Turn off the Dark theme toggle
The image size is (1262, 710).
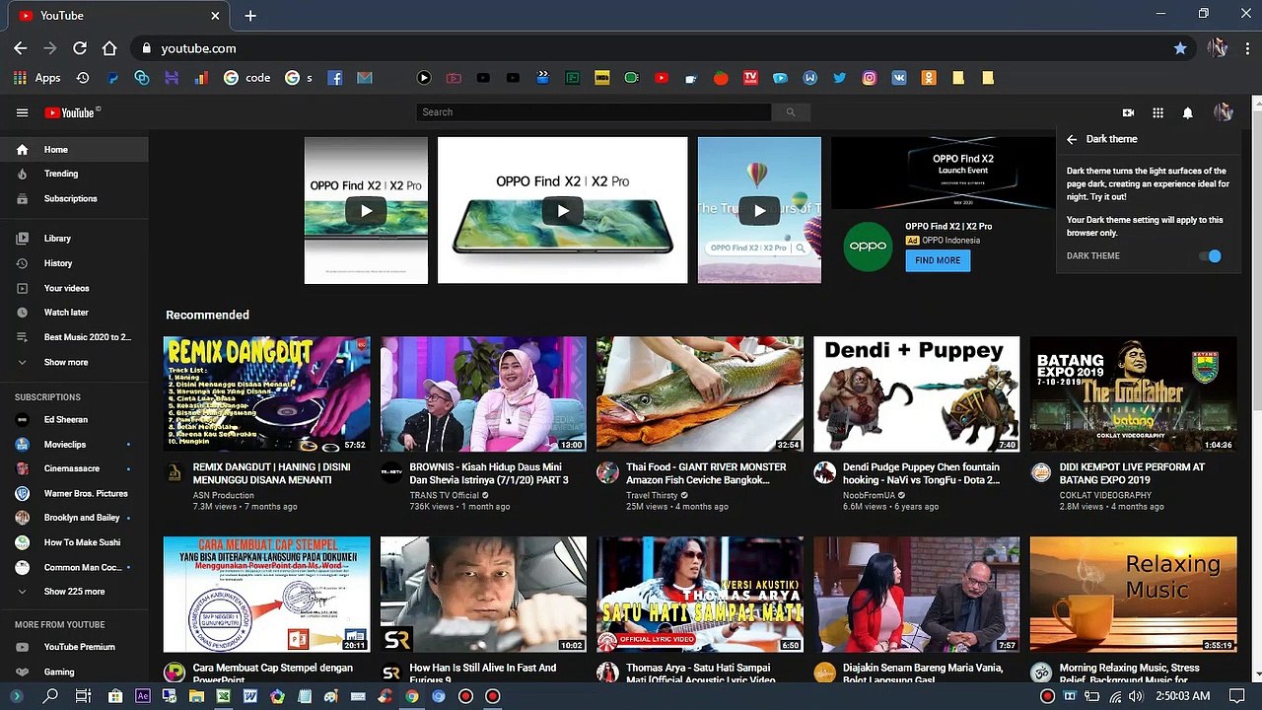(x=1211, y=256)
